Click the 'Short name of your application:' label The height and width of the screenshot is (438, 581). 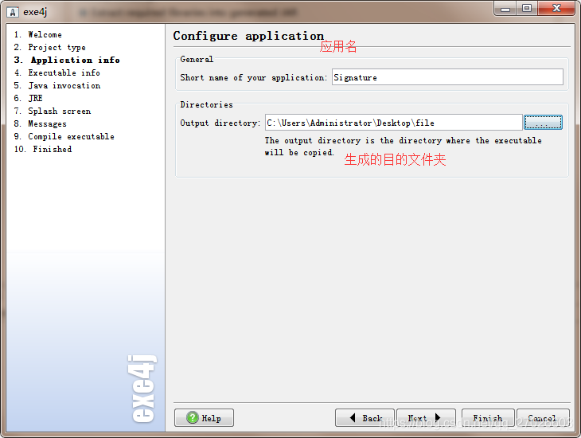point(253,77)
